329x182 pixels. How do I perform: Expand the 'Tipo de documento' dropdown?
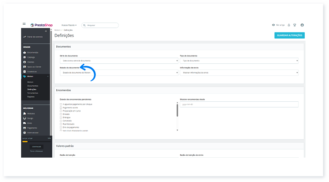pyautogui.click(x=239, y=61)
